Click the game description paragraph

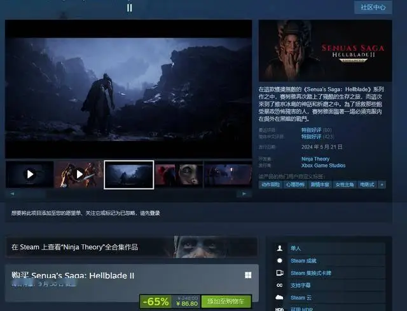[321, 104]
